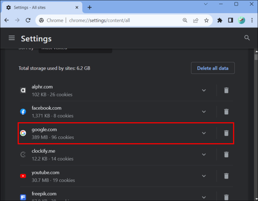This screenshot has height=201, width=258.
Task: Click '30.7 MB · 19 cookies' text
Action: click(x=53, y=180)
